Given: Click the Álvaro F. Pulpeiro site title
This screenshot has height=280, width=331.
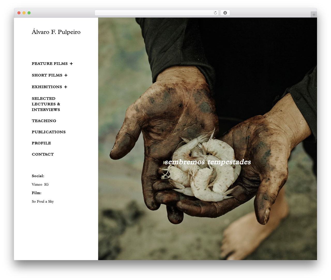Looking at the screenshot, I should pos(56,32).
